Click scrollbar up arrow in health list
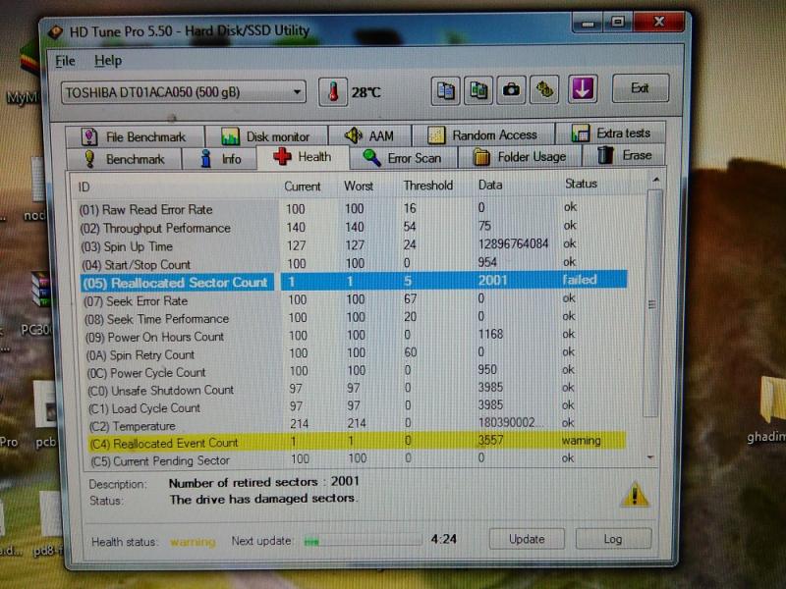Image resolution: width=786 pixels, height=589 pixels. (x=655, y=180)
